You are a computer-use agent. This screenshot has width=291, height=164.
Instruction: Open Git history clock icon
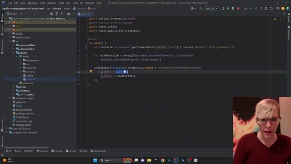[266, 9]
